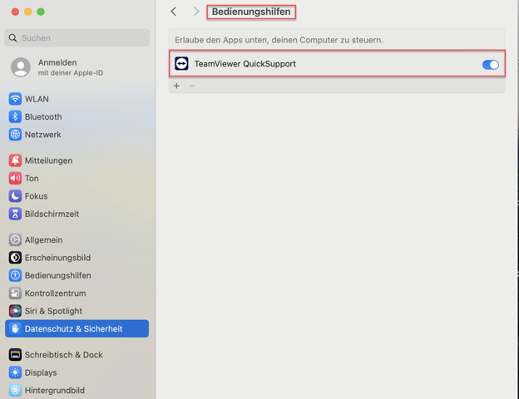Image resolution: width=519 pixels, height=399 pixels.
Task: Select the TeamViewer QuickSupport list row
Action: [x=333, y=64]
